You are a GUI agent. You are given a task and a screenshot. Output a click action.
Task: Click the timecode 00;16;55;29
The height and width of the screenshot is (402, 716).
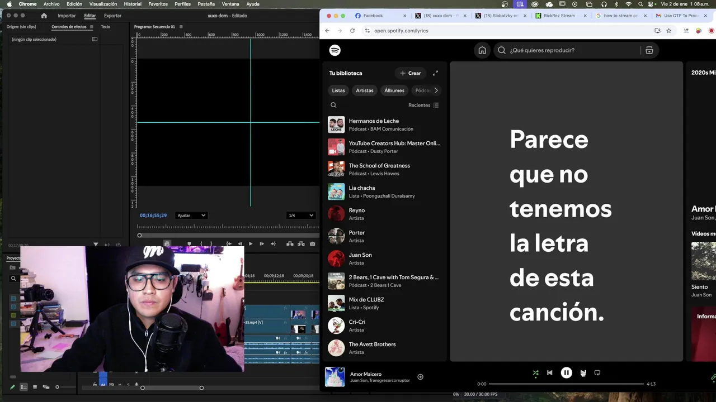153,216
